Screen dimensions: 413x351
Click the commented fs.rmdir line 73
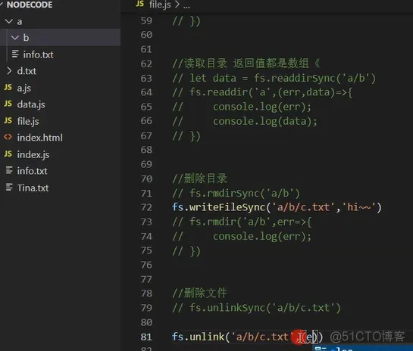[242, 222]
